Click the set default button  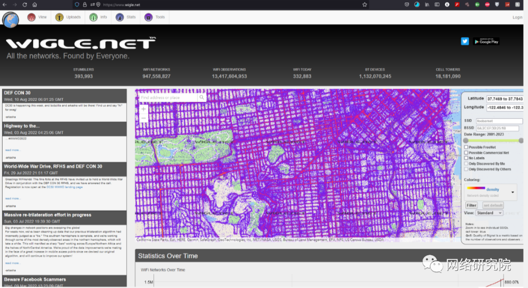tap(493, 205)
